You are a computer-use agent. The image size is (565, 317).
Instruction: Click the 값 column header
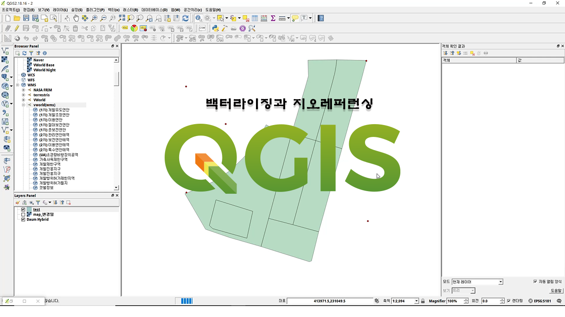pyautogui.click(x=540, y=60)
